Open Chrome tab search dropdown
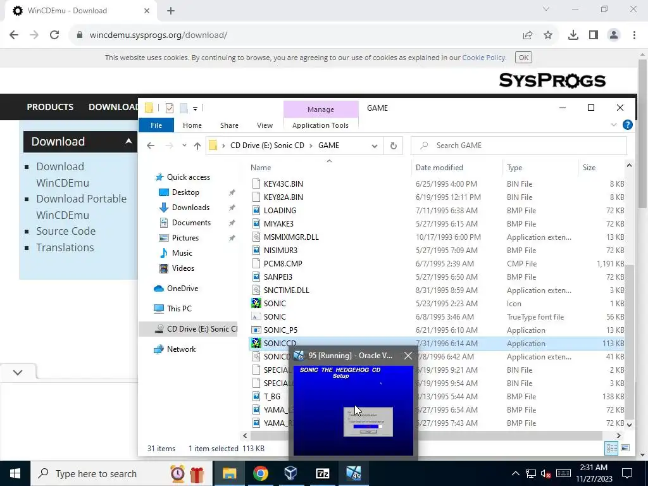The height and width of the screenshot is (486, 648). point(546,9)
